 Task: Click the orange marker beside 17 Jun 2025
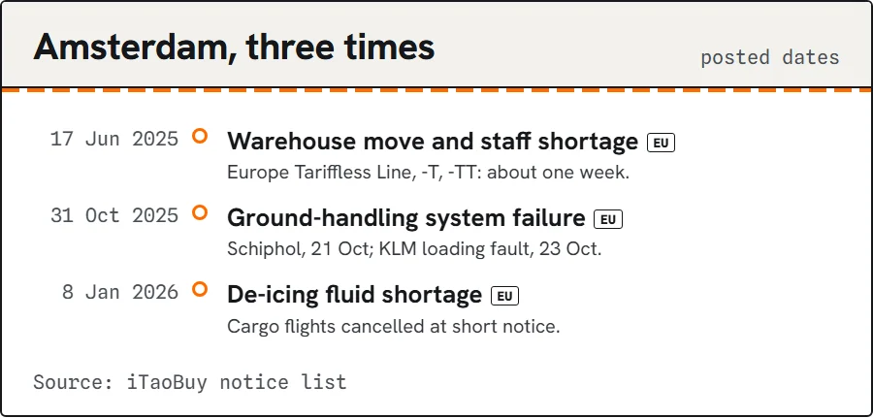(x=200, y=136)
